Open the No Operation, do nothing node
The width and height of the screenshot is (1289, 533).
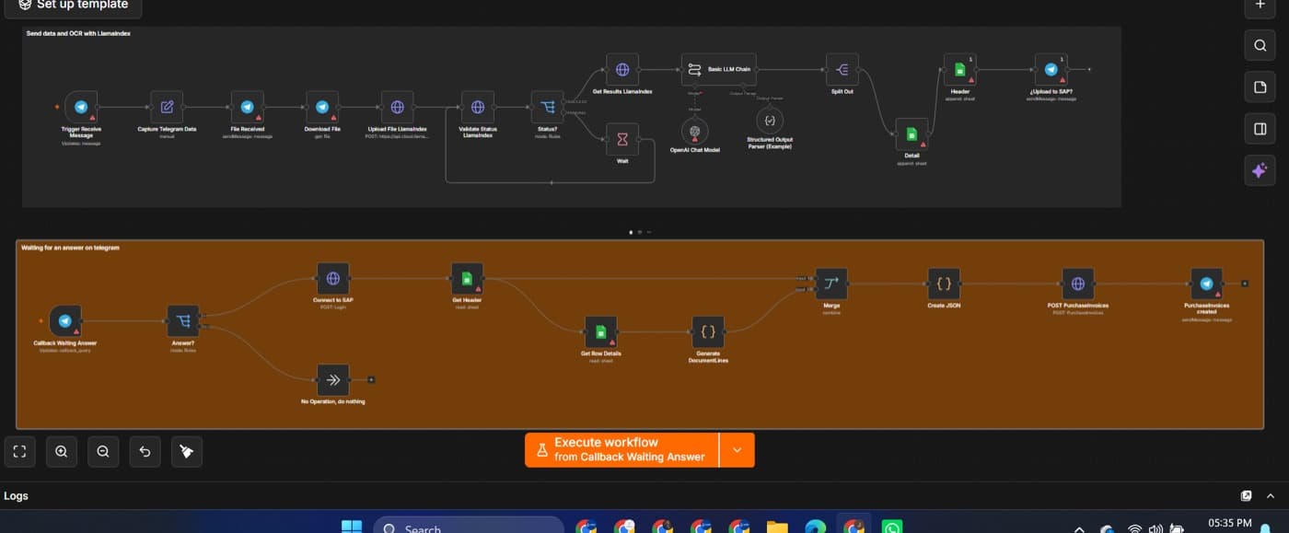(x=333, y=379)
